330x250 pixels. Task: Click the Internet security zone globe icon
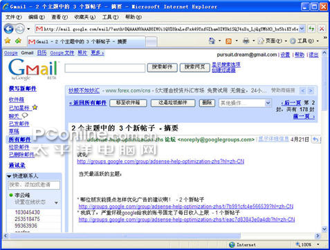[x=232, y=244]
